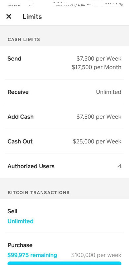Click the blue purchase limit progress bar

(x=64, y=263)
